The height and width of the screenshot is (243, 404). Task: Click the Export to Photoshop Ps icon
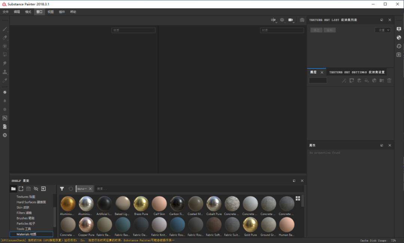pos(4,118)
